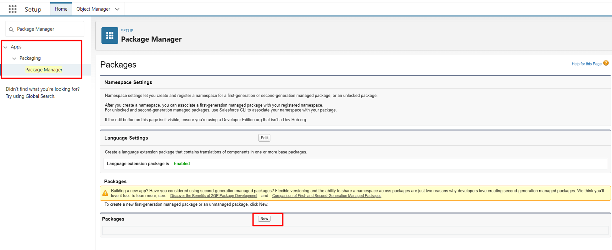The width and height of the screenshot is (612, 250).
Task: Select the Apps item in sidebar
Action: pos(16,47)
